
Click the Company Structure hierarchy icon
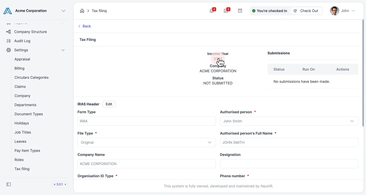coord(9,32)
